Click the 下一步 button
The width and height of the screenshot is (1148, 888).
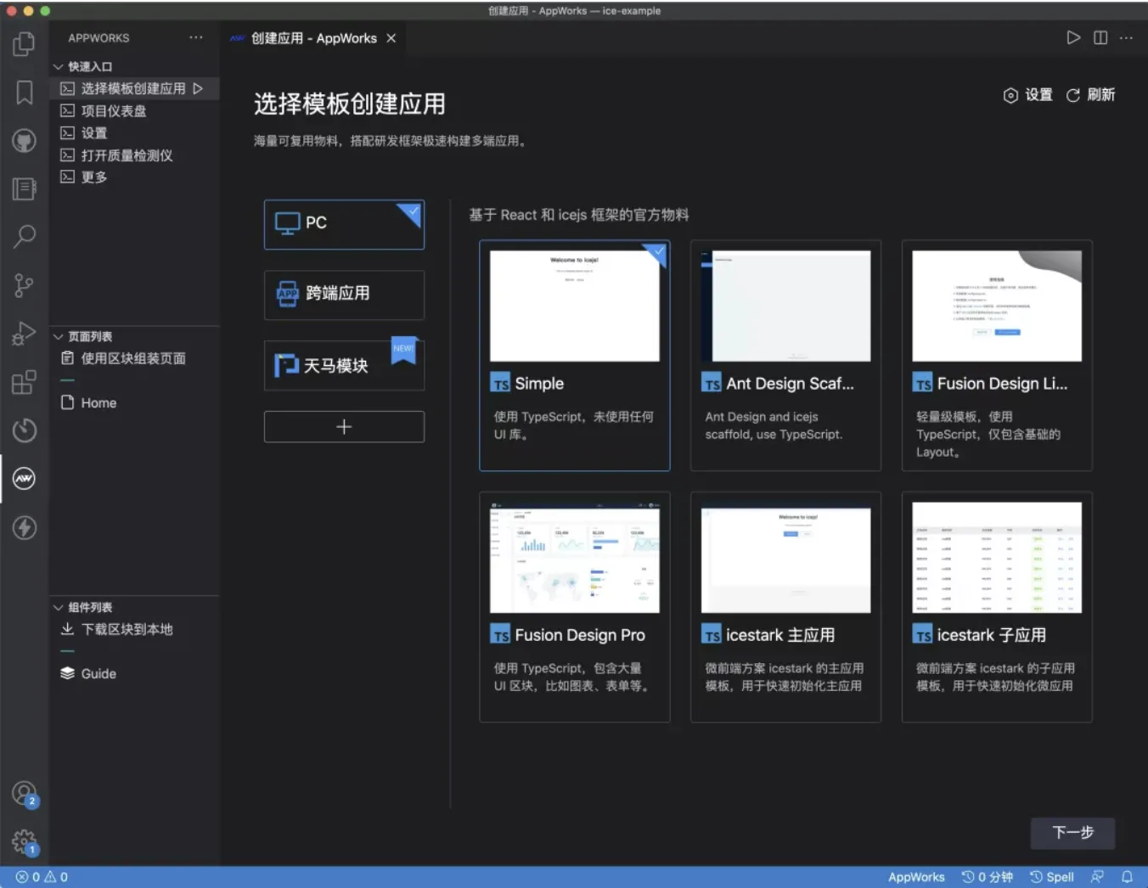pyautogui.click(x=1073, y=832)
